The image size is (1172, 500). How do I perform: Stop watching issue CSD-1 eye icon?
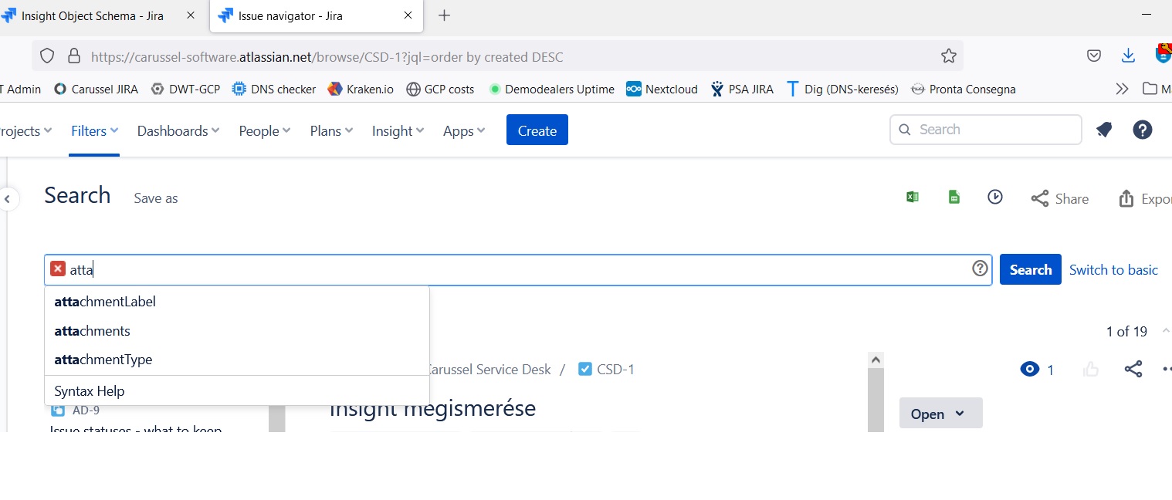pyautogui.click(x=1028, y=369)
